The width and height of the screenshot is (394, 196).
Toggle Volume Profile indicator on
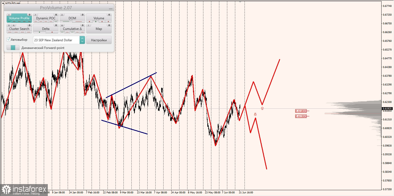click(x=19, y=18)
